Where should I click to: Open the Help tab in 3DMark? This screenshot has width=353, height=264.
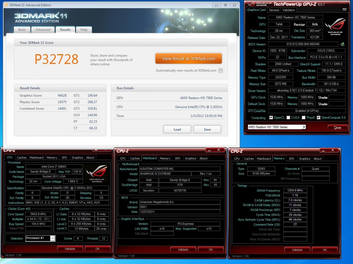click(x=84, y=30)
